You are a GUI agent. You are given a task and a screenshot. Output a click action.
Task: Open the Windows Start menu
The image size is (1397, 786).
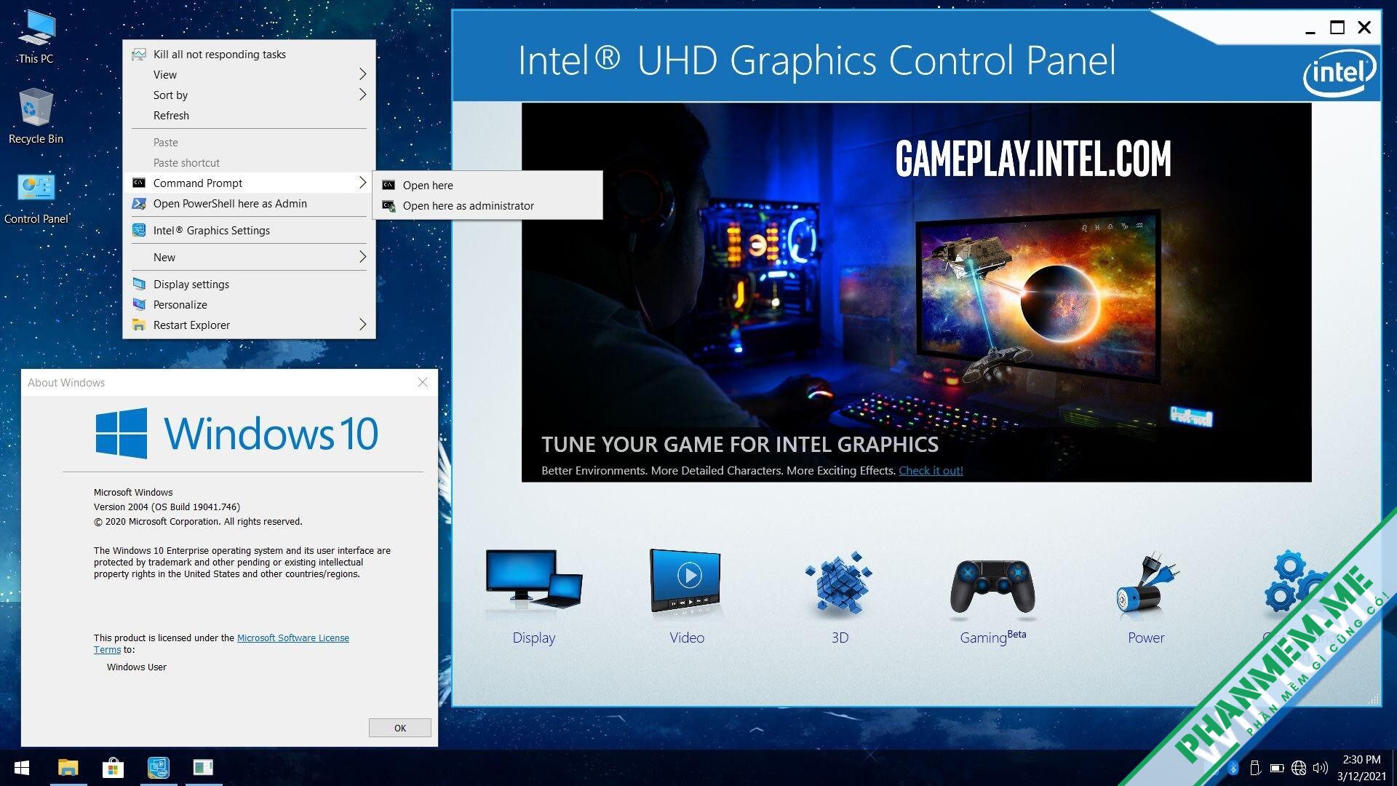pos(22,768)
